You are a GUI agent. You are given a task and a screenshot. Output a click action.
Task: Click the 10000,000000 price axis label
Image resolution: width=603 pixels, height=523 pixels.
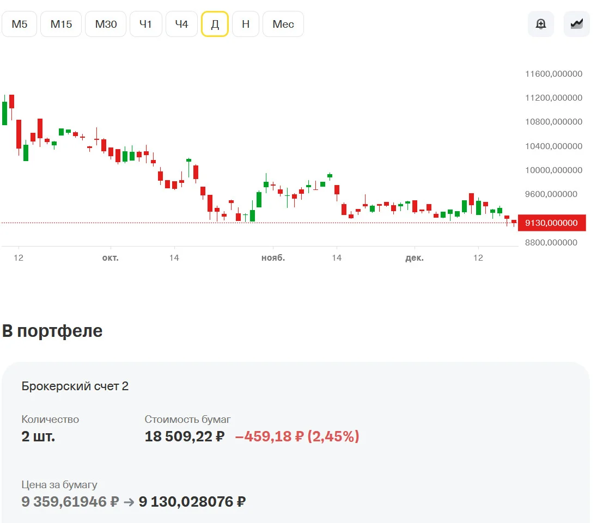(x=554, y=170)
